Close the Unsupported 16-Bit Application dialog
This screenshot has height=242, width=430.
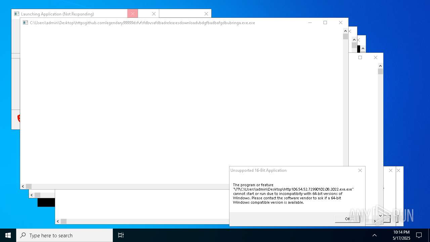click(x=360, y=170)
